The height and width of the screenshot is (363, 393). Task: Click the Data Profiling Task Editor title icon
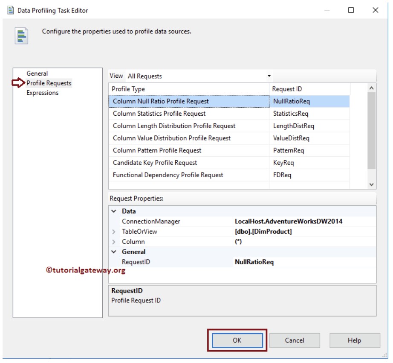point(10,10)
